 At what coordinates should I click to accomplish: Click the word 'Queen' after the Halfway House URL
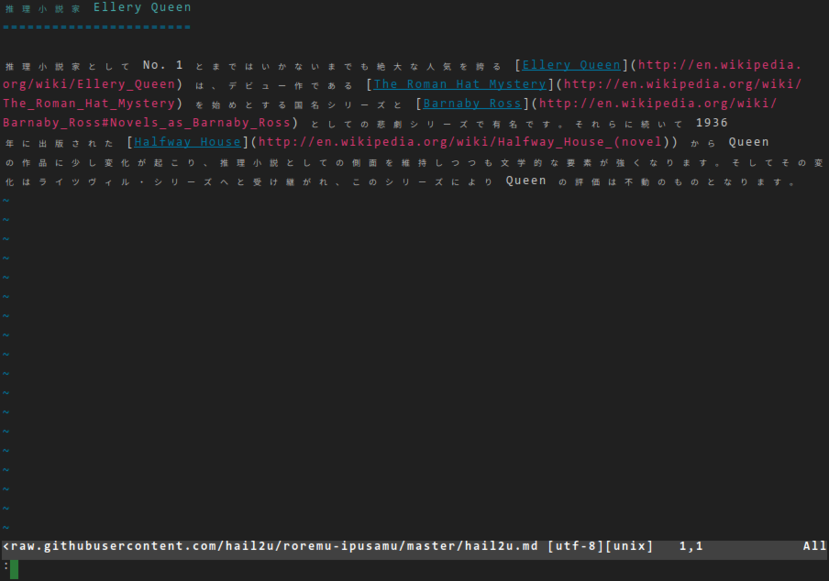[749, 142]
